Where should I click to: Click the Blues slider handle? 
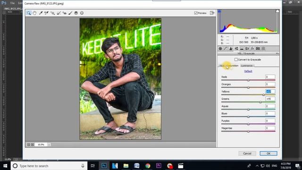click(248, 117)
